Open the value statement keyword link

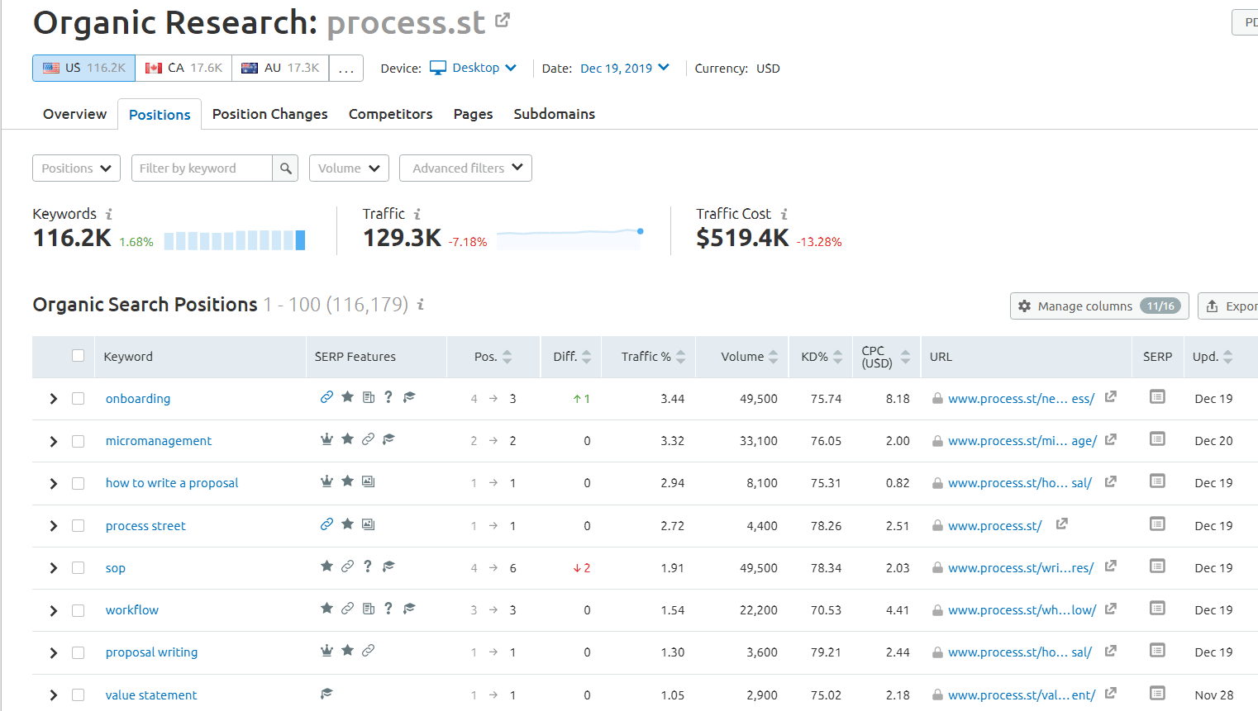[151, 695]
